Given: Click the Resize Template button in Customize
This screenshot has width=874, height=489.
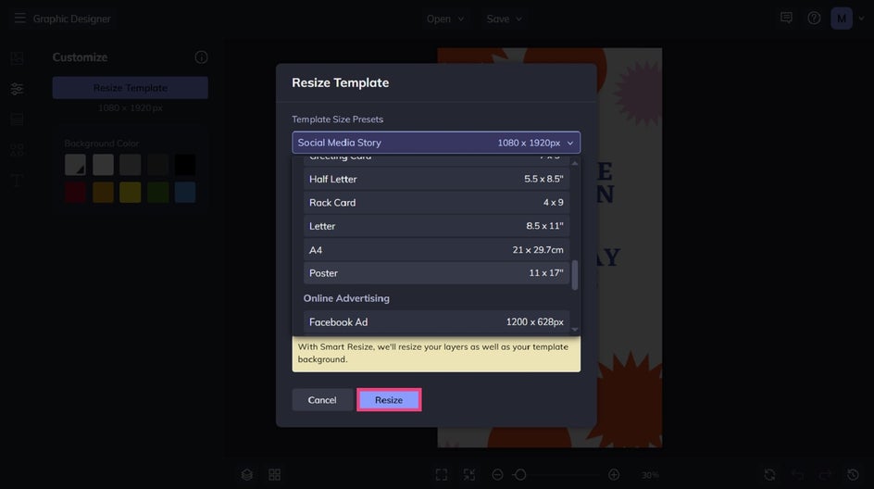Looking at the screenshot, I should pyautogui.click(x=130, y=88).
